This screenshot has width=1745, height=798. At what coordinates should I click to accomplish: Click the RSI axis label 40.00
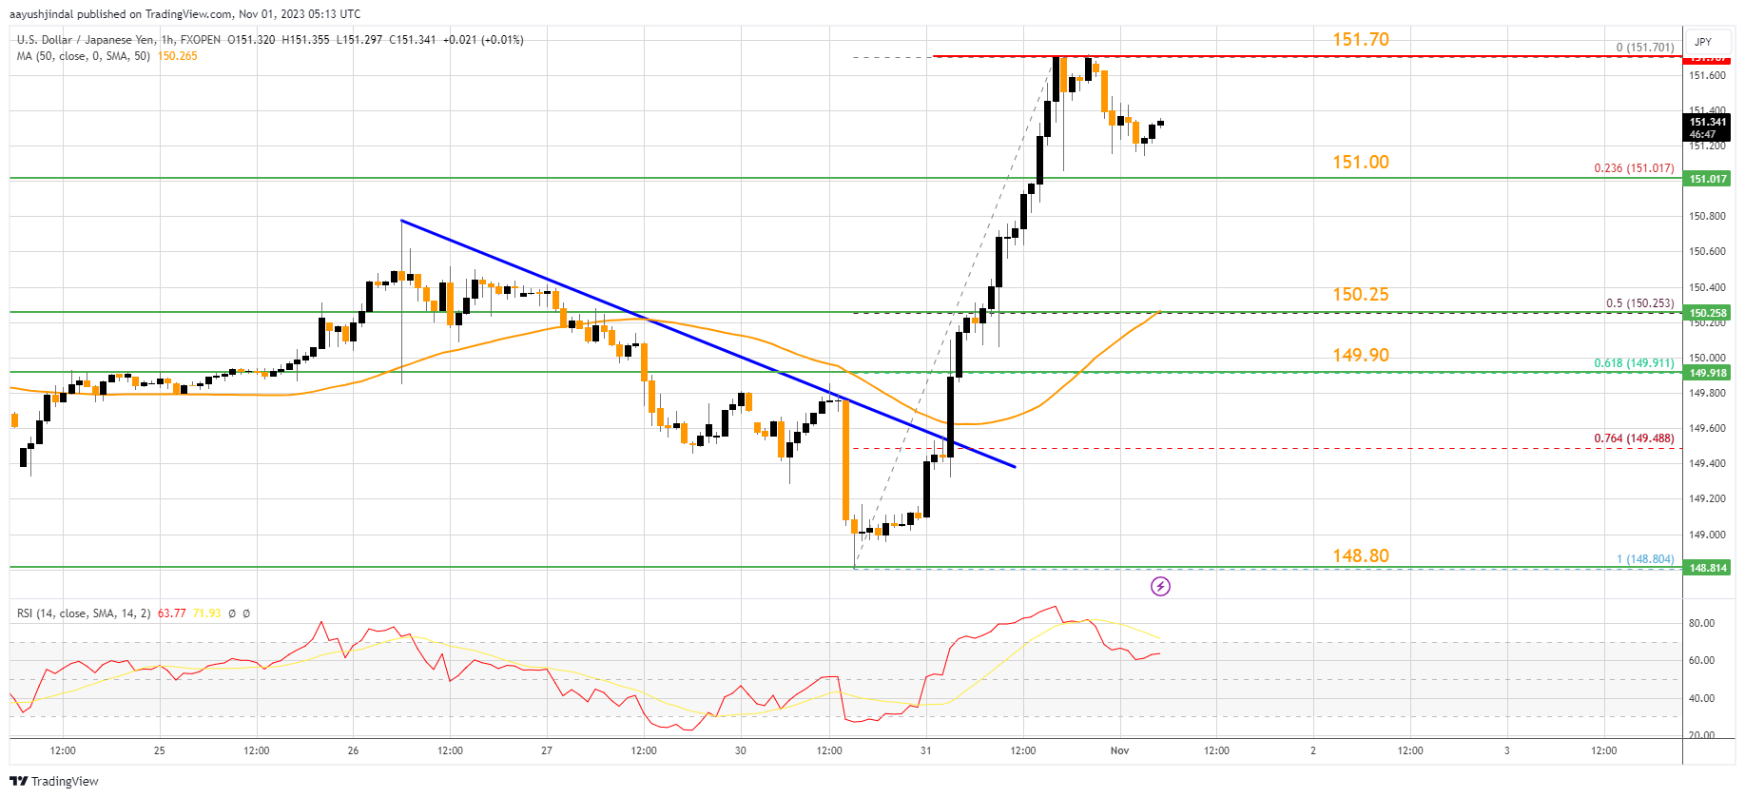(1701, 698)
